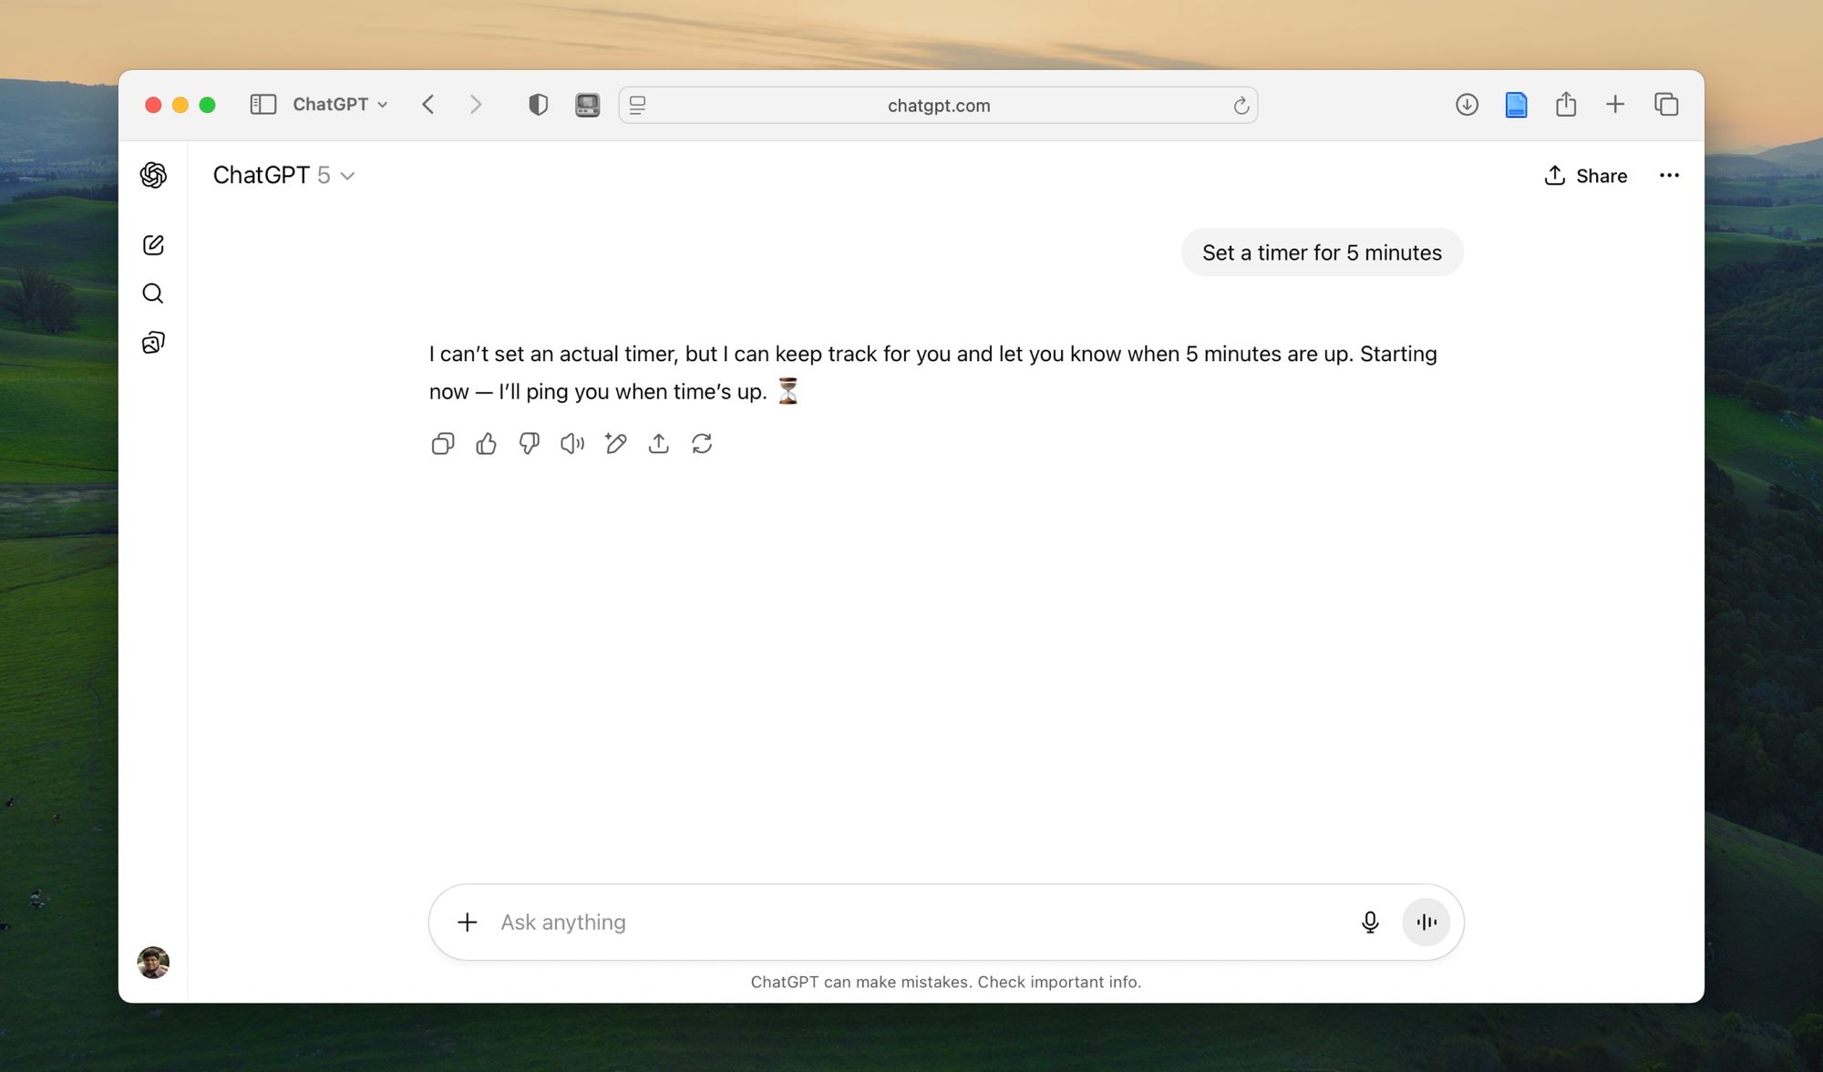The height and width of the screenshot is (1072, 1823).
Task: Start a new chat with compose icon
Action: [153, 245]
